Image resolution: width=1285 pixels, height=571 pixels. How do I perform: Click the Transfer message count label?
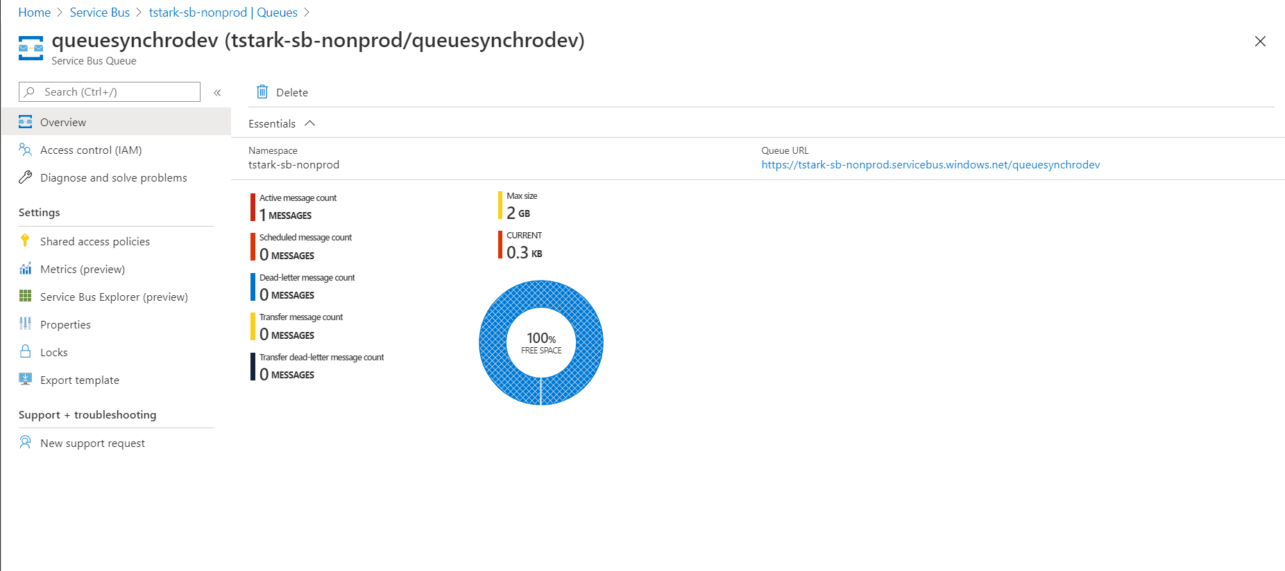click(301, 317)
